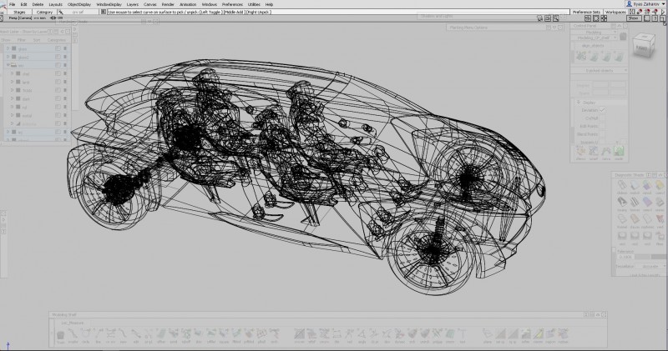The width and height of the screenshot is (668, 351).
Task: Open the Windows menu
Action: pyautogui.click(x=210, y=4)
